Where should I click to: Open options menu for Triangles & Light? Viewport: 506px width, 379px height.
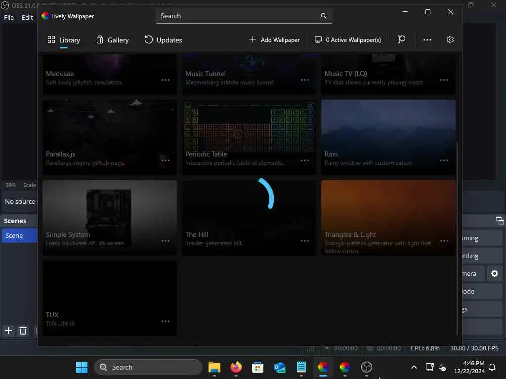click(x=444, y=241)
